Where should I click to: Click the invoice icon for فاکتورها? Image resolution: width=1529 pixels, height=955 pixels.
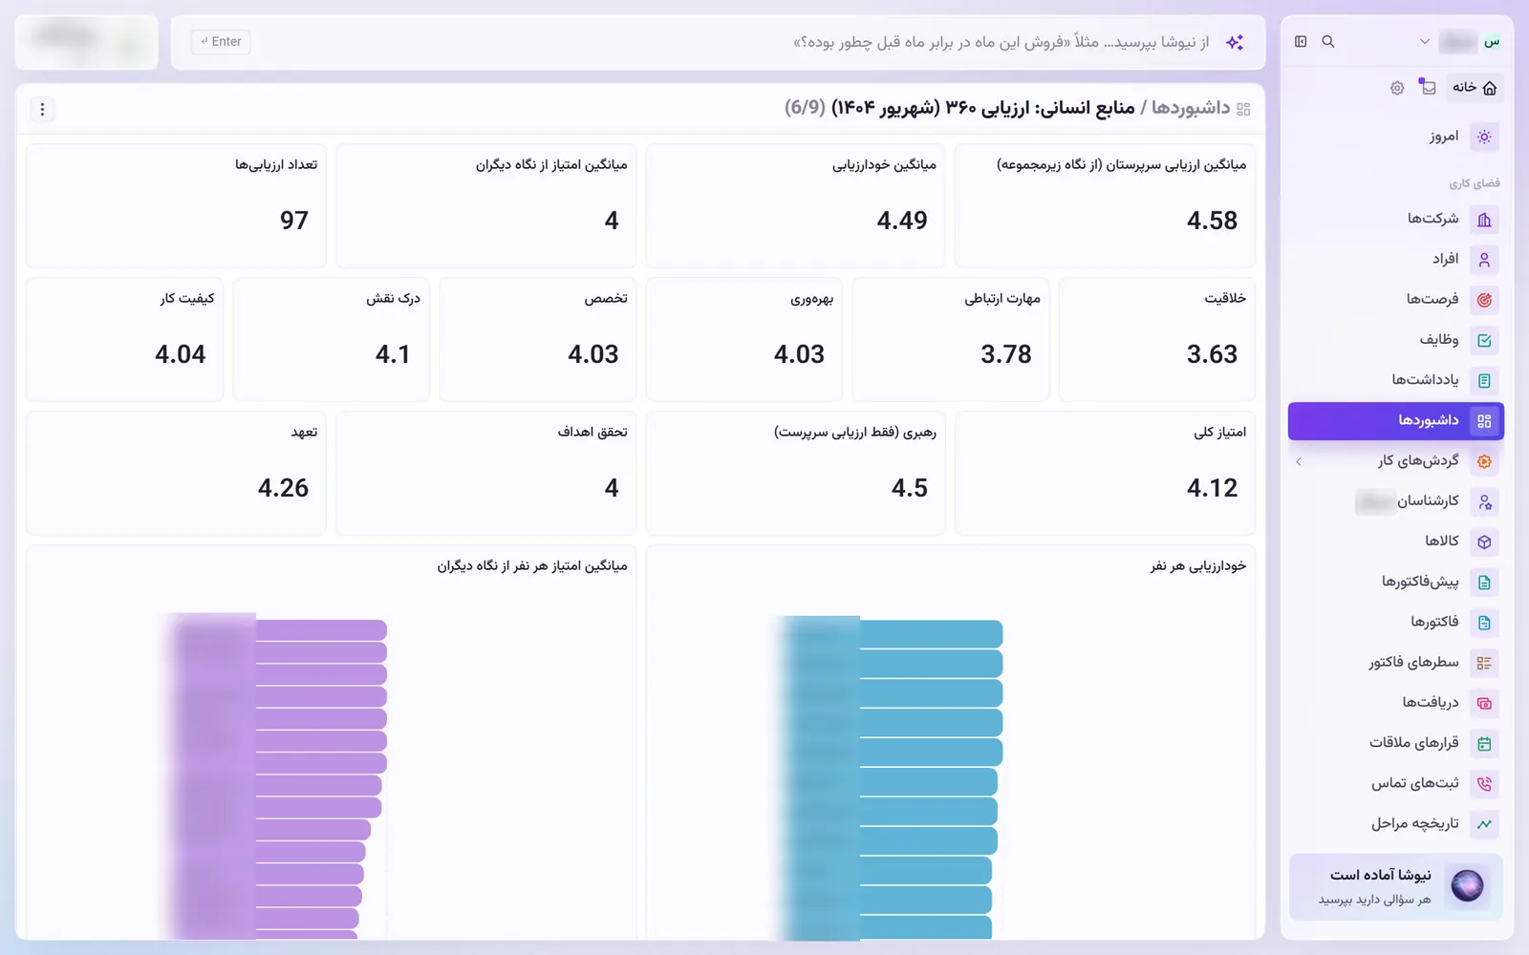tap(1484, 623)
